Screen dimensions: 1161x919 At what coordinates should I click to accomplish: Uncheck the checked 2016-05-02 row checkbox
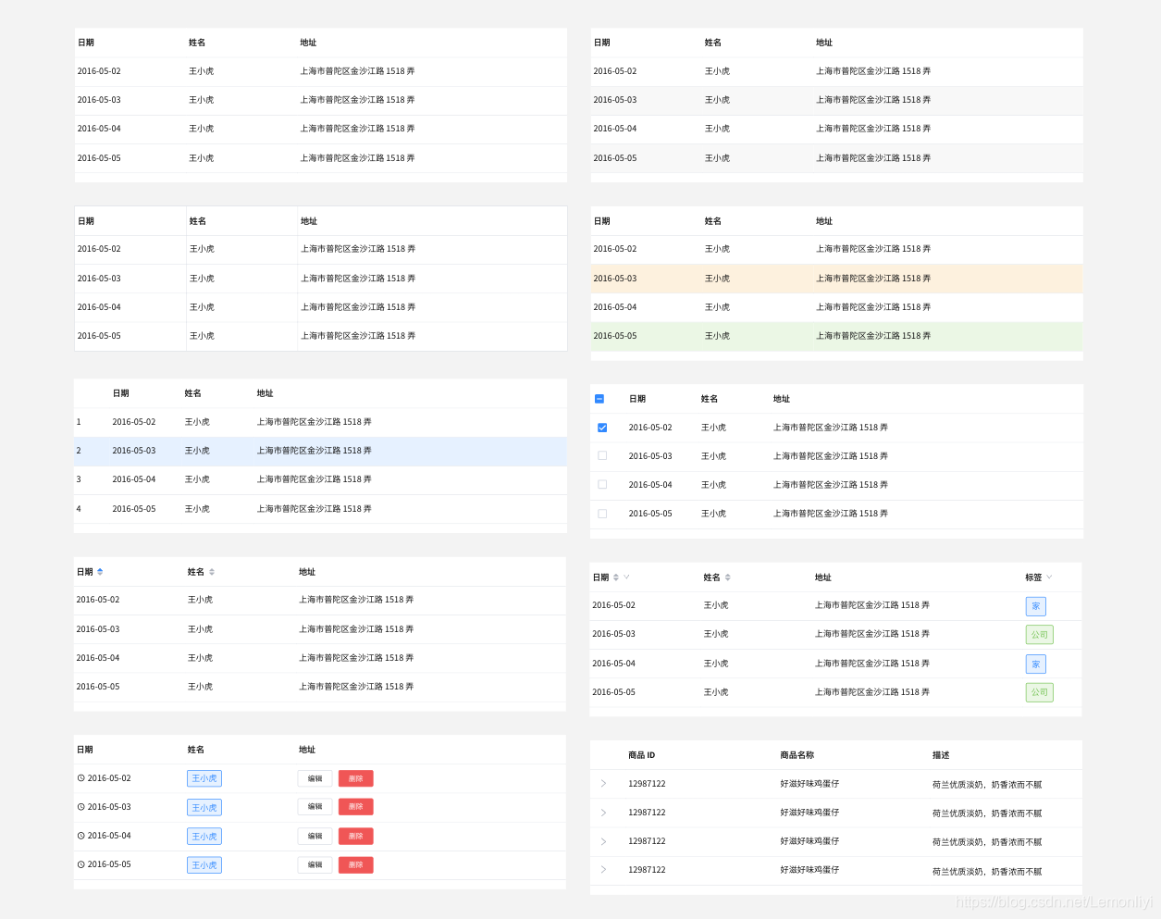602,428
